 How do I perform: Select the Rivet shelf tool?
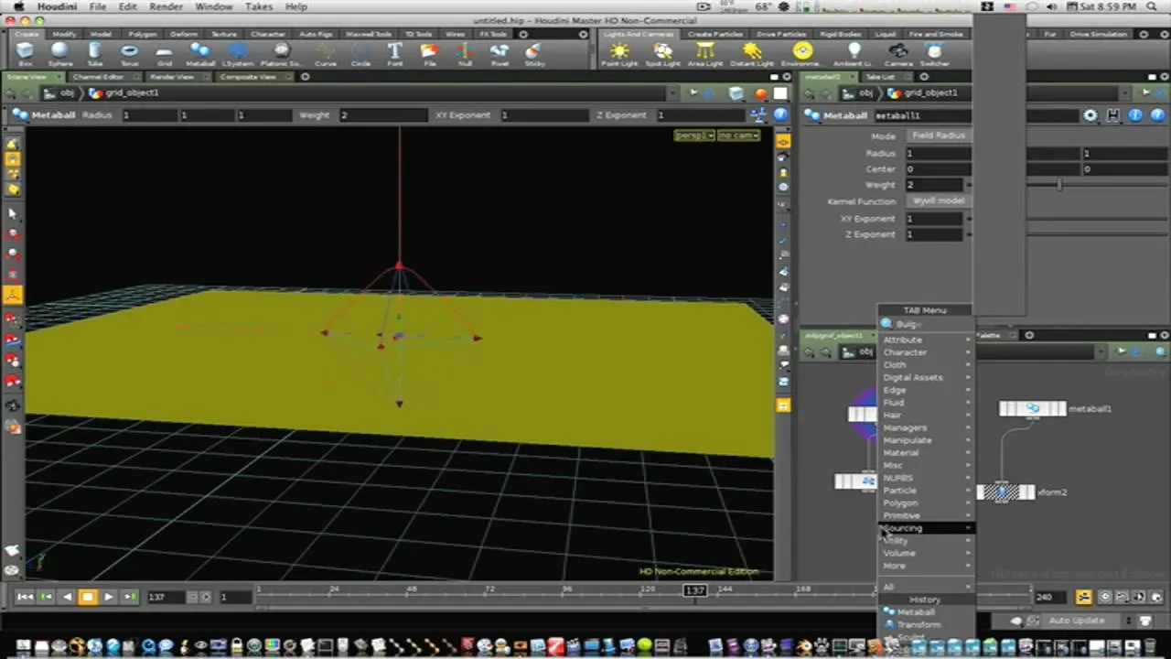tap(500, 54)
